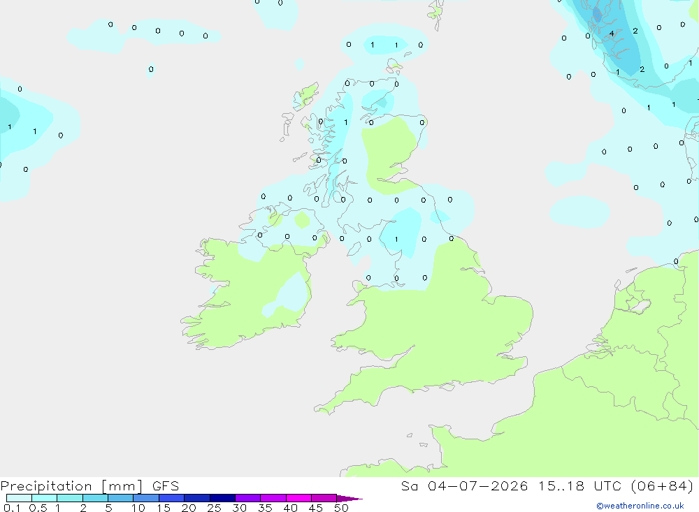Click the 'GFS' model label

166,486
